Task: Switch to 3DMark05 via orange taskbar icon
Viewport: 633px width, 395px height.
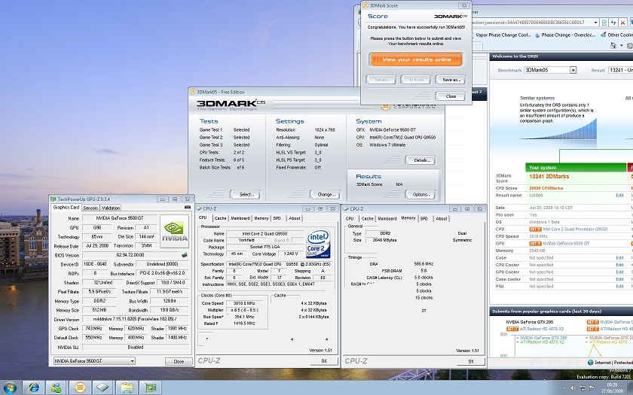Action: coord(80,388)
